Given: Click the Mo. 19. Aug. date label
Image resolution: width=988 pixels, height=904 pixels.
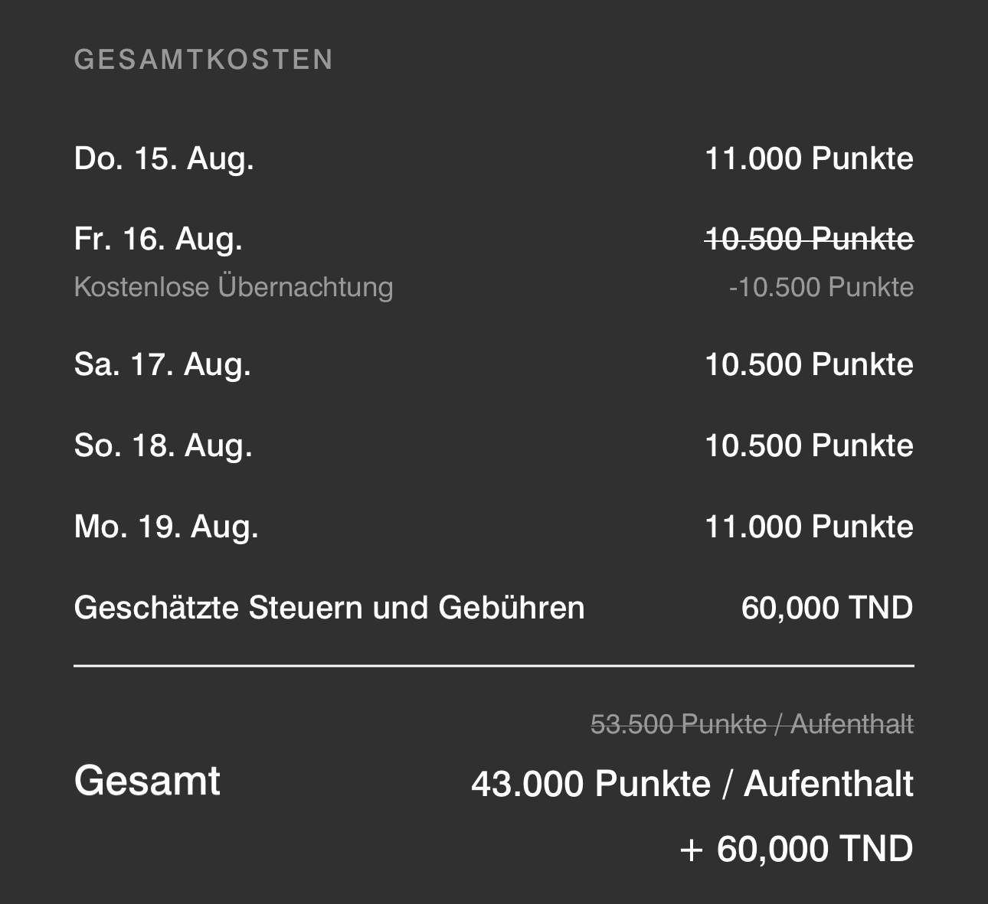Looking at the screenshot, I should (166, 527).
